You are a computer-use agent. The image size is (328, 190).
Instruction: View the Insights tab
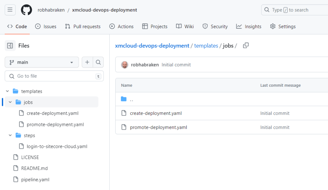click(249, 27)
